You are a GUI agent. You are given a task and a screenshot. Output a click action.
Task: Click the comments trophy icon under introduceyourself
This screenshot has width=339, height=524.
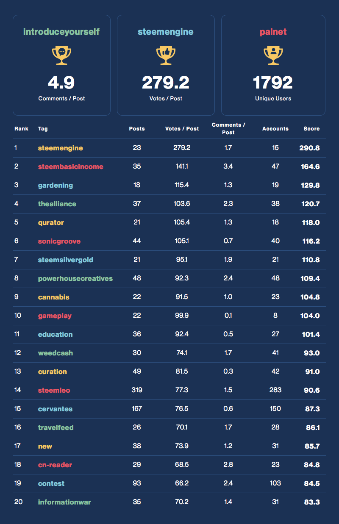[61, 55]
